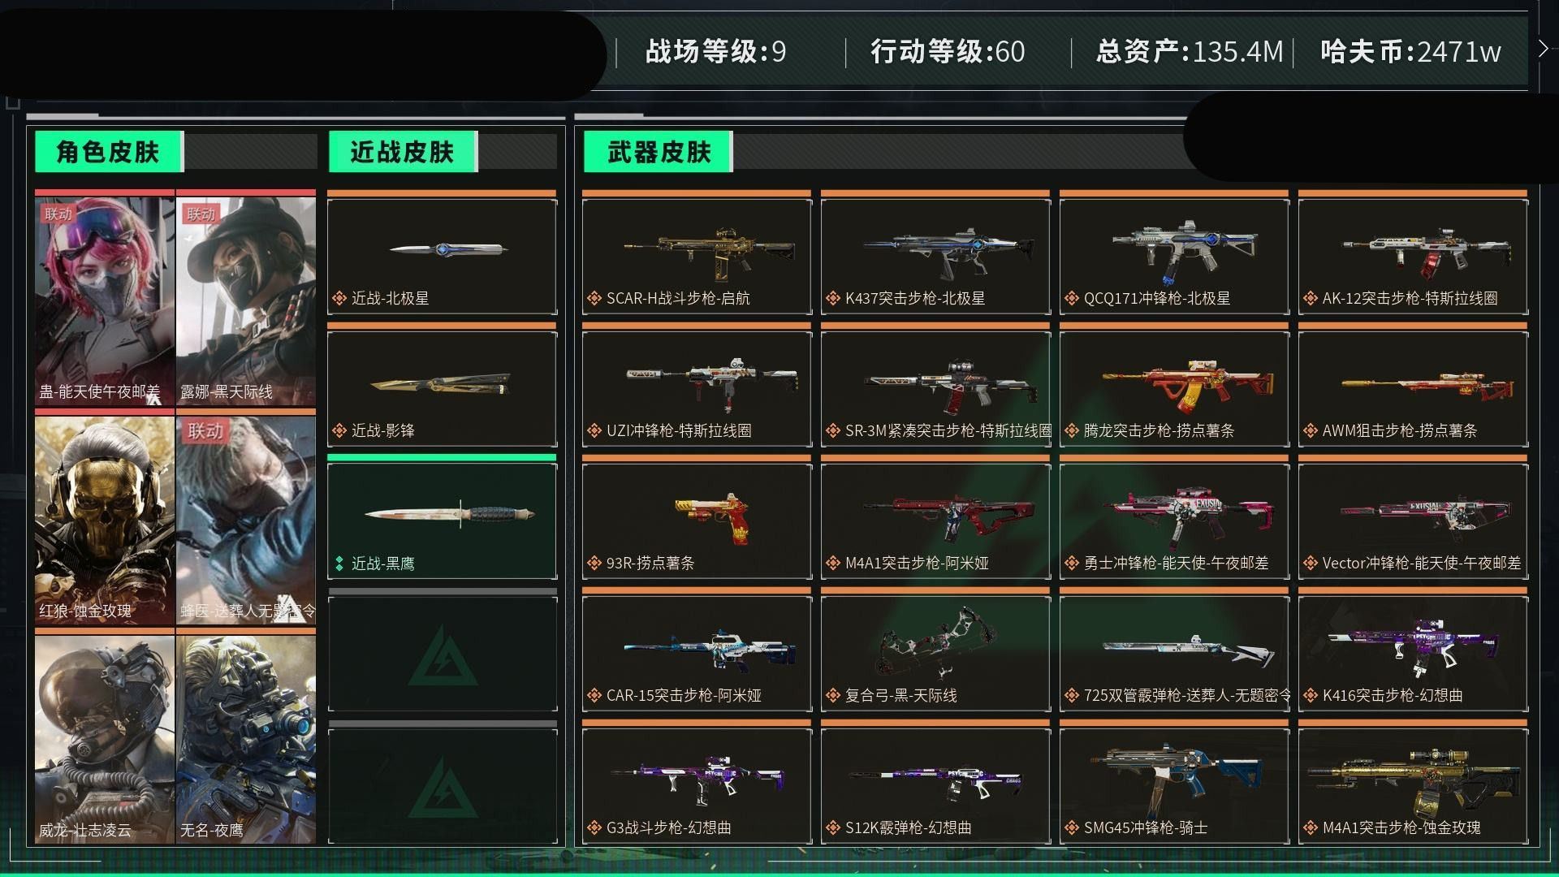Click the 哈夫币:2471w currency display
The height and width of the screenshot is (877, 1559).
[x=1411, y=51]
